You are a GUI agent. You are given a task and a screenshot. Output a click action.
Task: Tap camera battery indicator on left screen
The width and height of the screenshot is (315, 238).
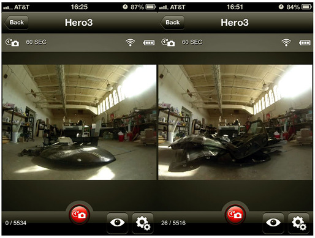point(149,43)
